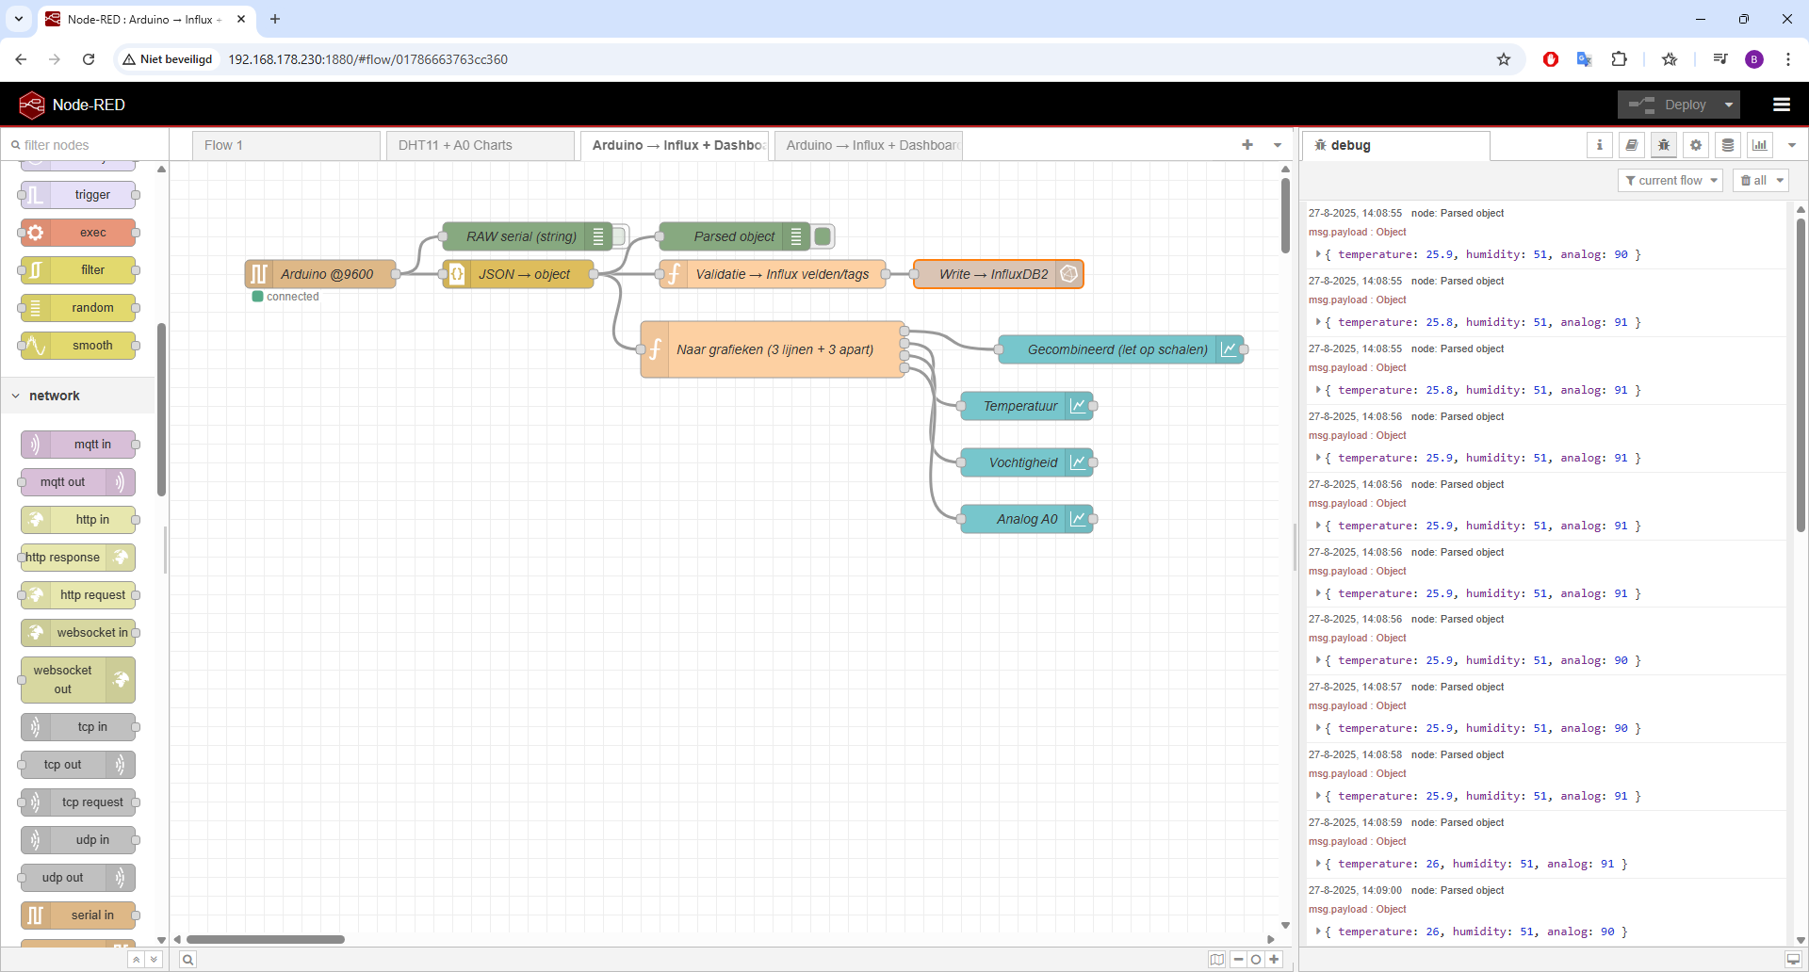
Task: Select the Analog A0 chart node
Action: click(1027, 519)
